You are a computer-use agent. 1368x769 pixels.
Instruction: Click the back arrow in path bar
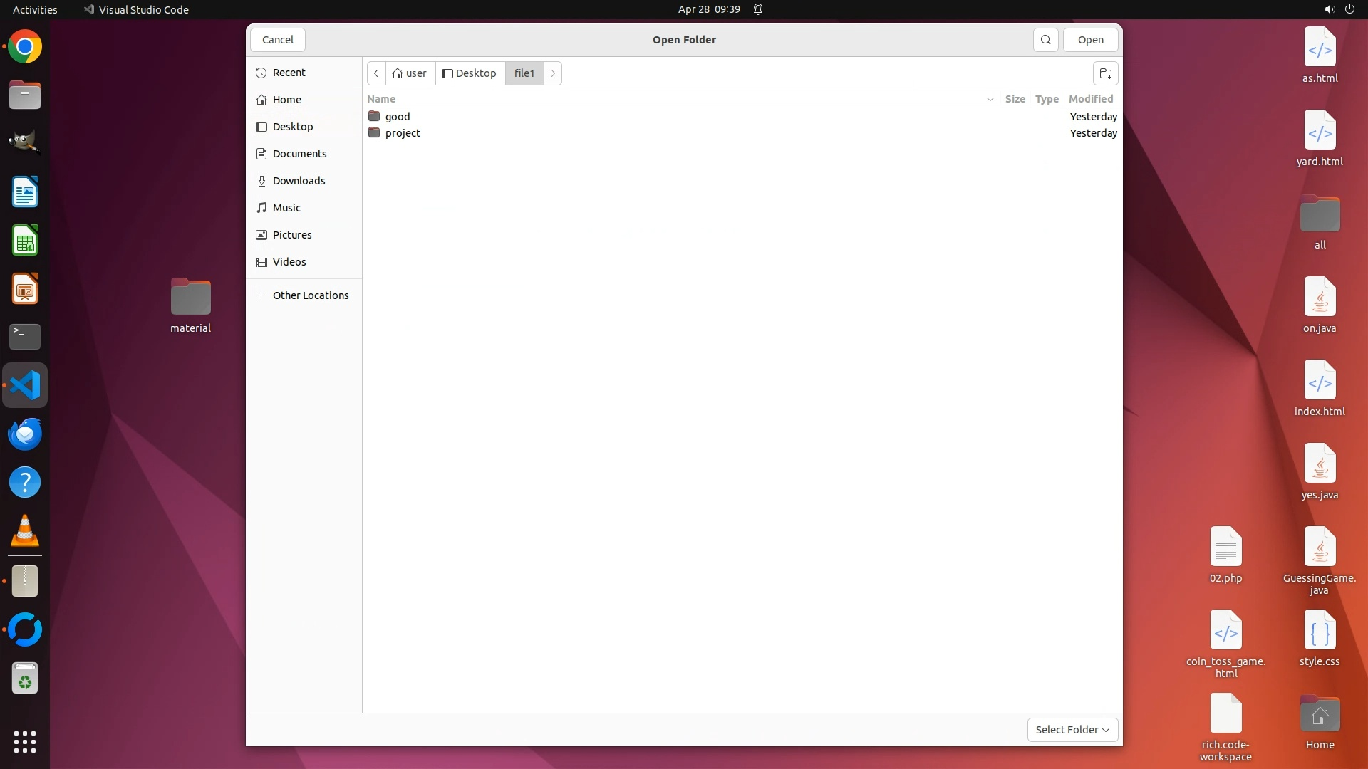point(376,73)
